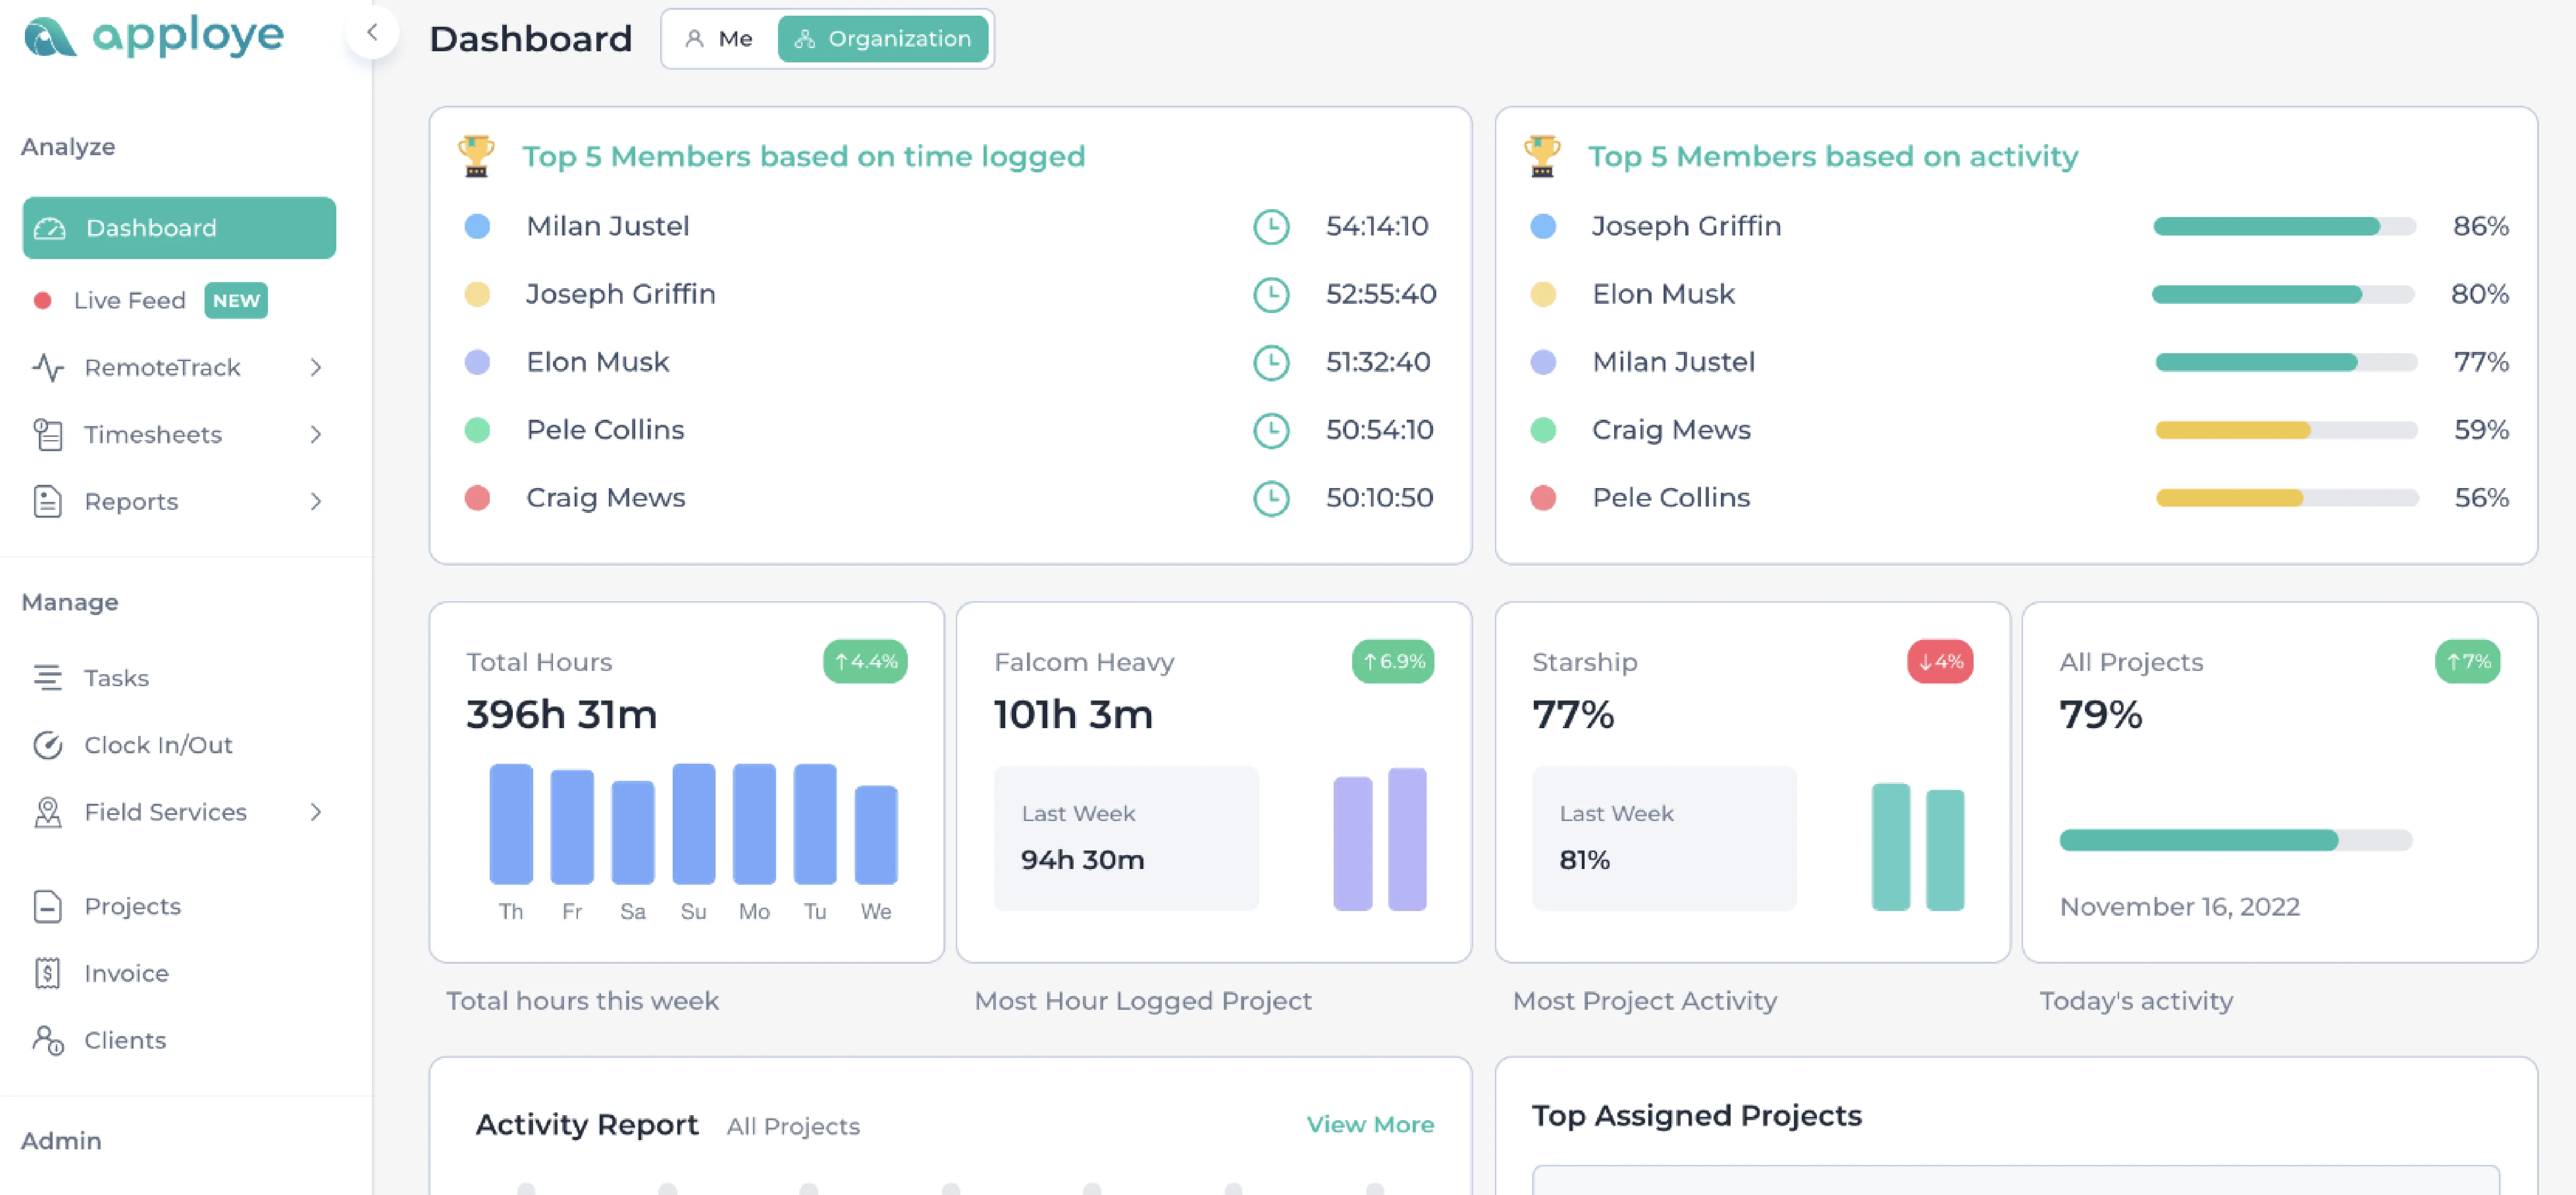The width and height of the screenshot is (2576, 1195).
Task: Open the Dashboard menu item
Action: pyautogui.click(x=179, y=228)
